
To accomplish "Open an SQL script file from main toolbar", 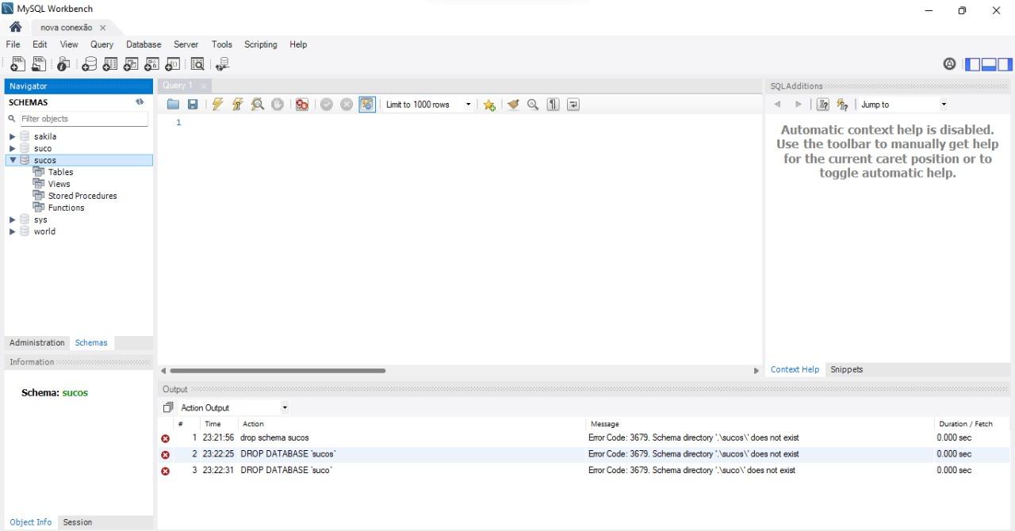I will pos(38,64).
